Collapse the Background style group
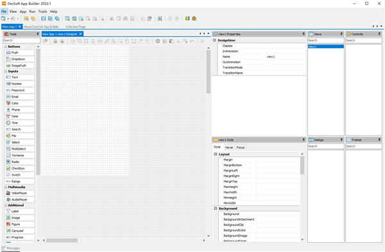 216,209
